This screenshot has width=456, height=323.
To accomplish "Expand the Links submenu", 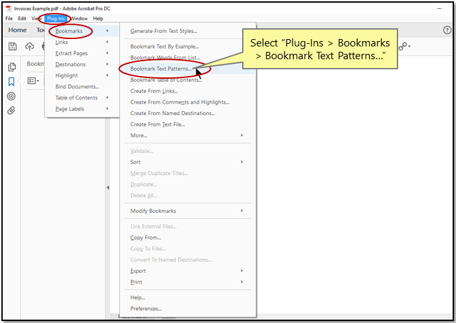I will 82,42.
